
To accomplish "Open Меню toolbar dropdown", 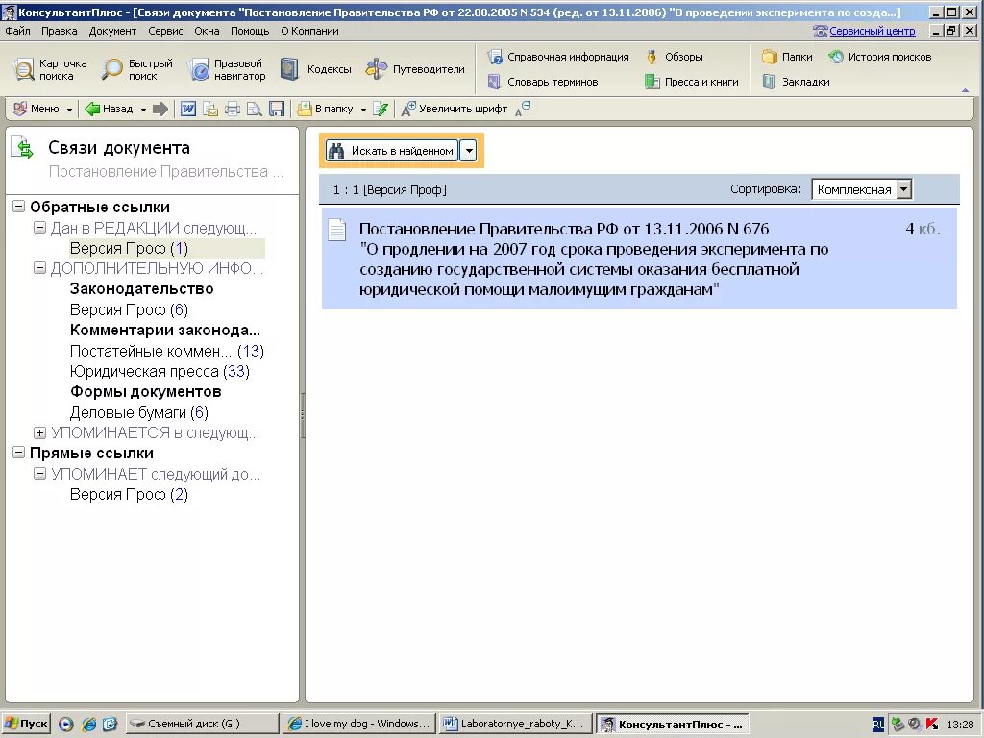I will (x=42, y=109).
